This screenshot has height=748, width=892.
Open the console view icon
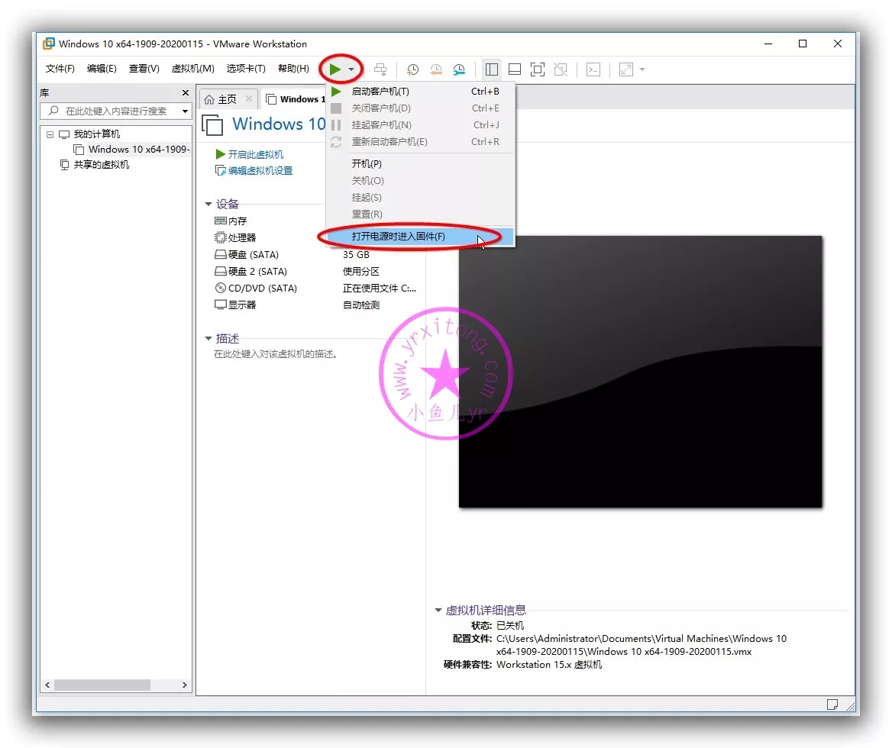[x=593, y=69]
